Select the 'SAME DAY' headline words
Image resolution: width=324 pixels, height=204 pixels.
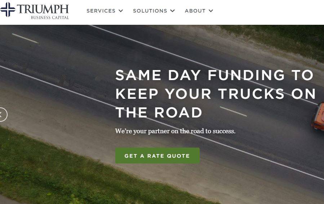[158, 75]
